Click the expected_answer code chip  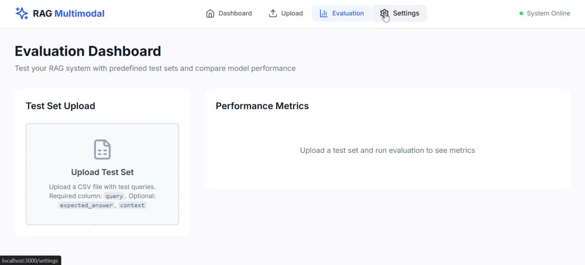tap(86, 205)
